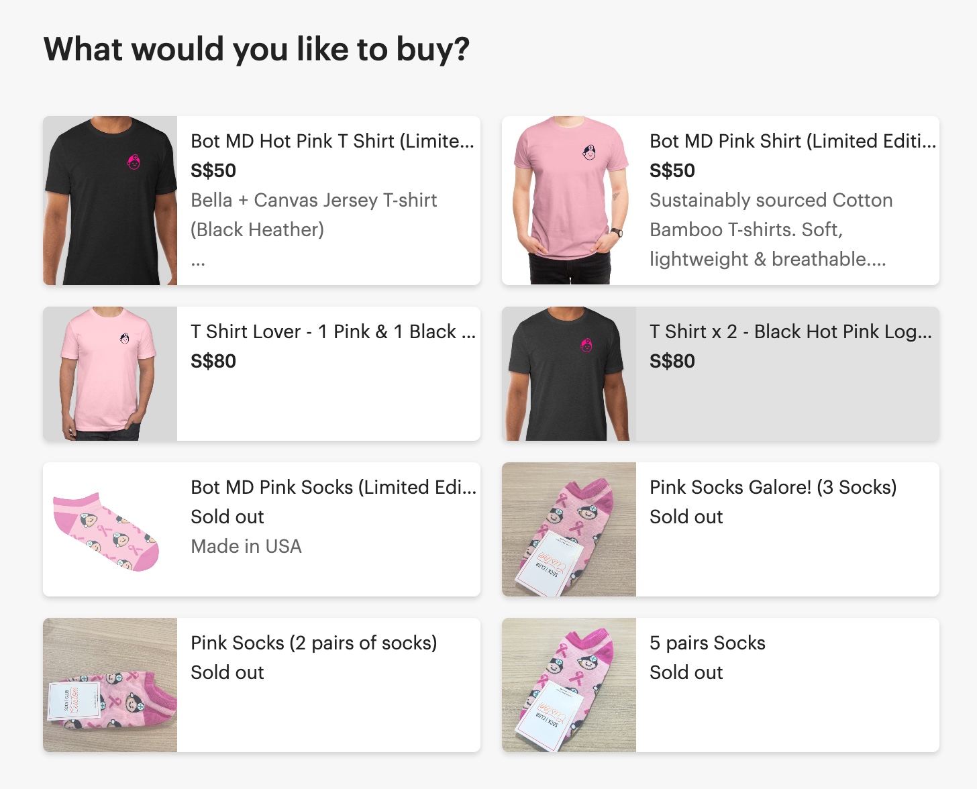The height and width of the screenshot is (789, 977).
Task: Click the Pink Socks Galore title
Action: tap(773, 487)
